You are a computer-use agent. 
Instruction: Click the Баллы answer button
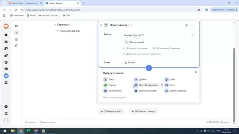130,63
